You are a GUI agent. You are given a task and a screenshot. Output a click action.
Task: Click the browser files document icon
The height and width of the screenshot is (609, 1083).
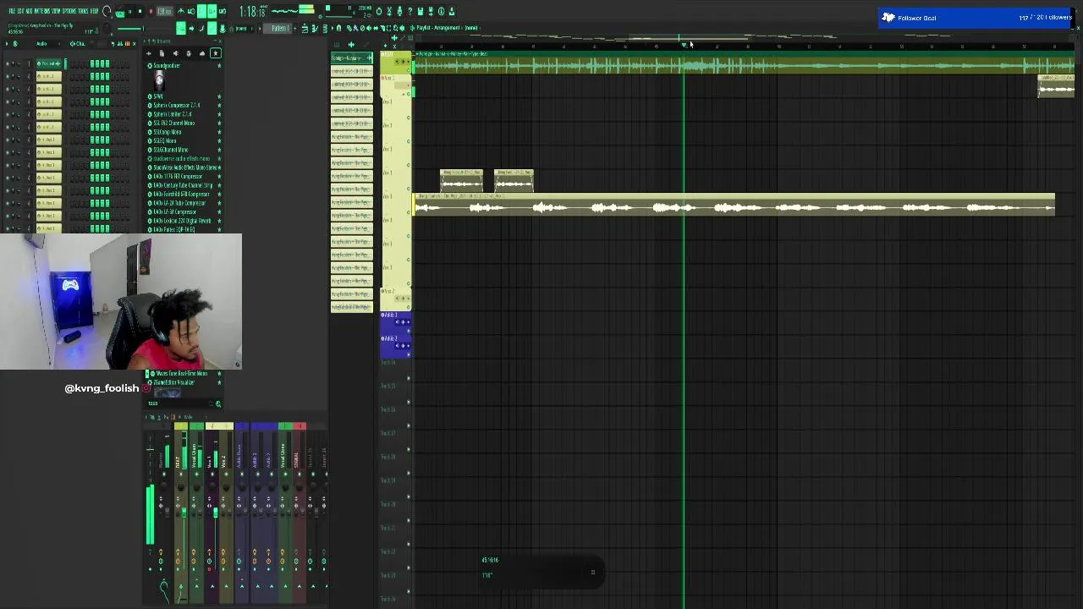click(x=162, y=53)
